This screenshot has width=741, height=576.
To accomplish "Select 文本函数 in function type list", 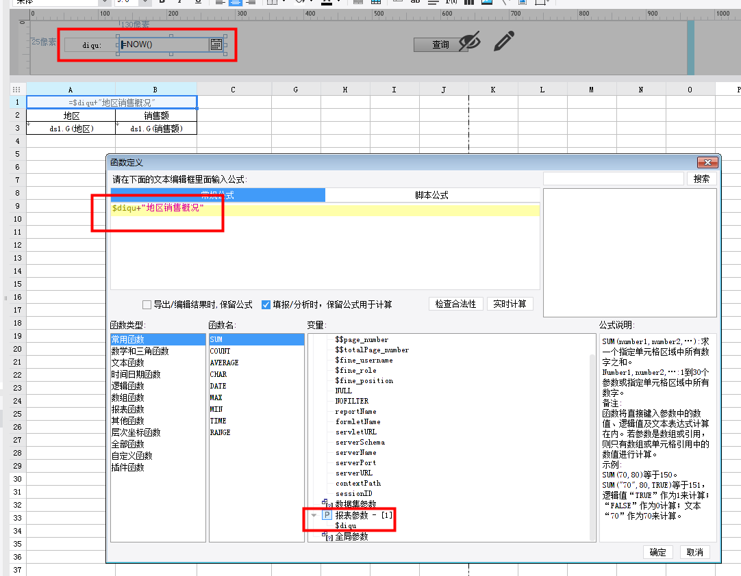I will tap(127, 363).
